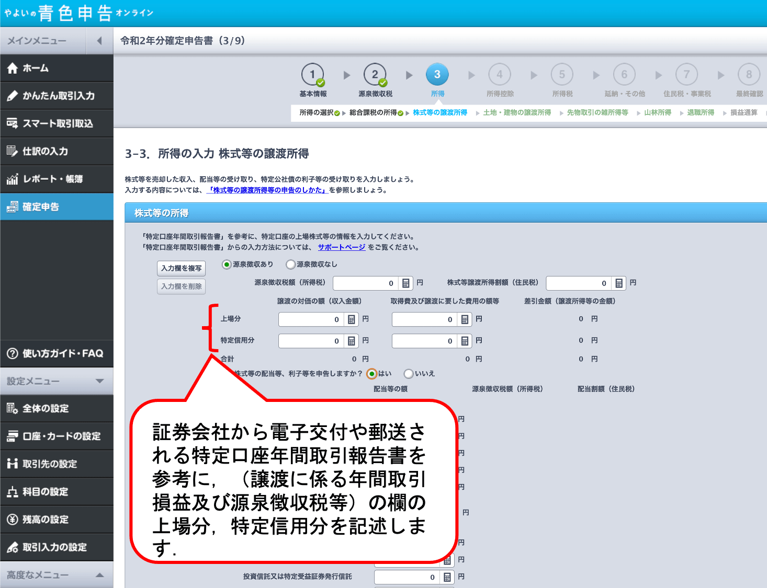
Task: Open calculator for 特定信用分 取得費
Action: (465, 341)
